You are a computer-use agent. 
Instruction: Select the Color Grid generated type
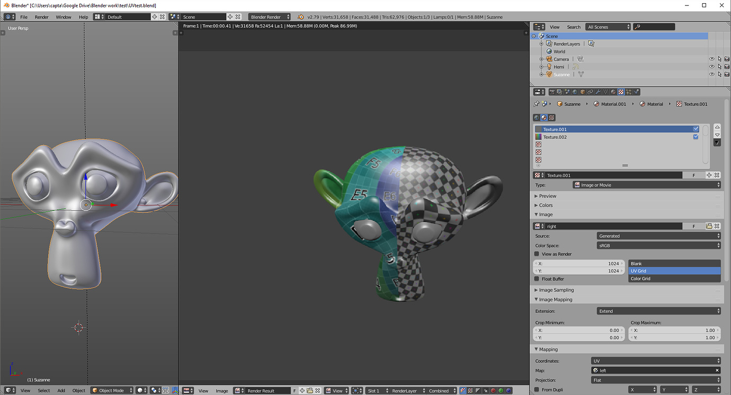click(674, 279)
